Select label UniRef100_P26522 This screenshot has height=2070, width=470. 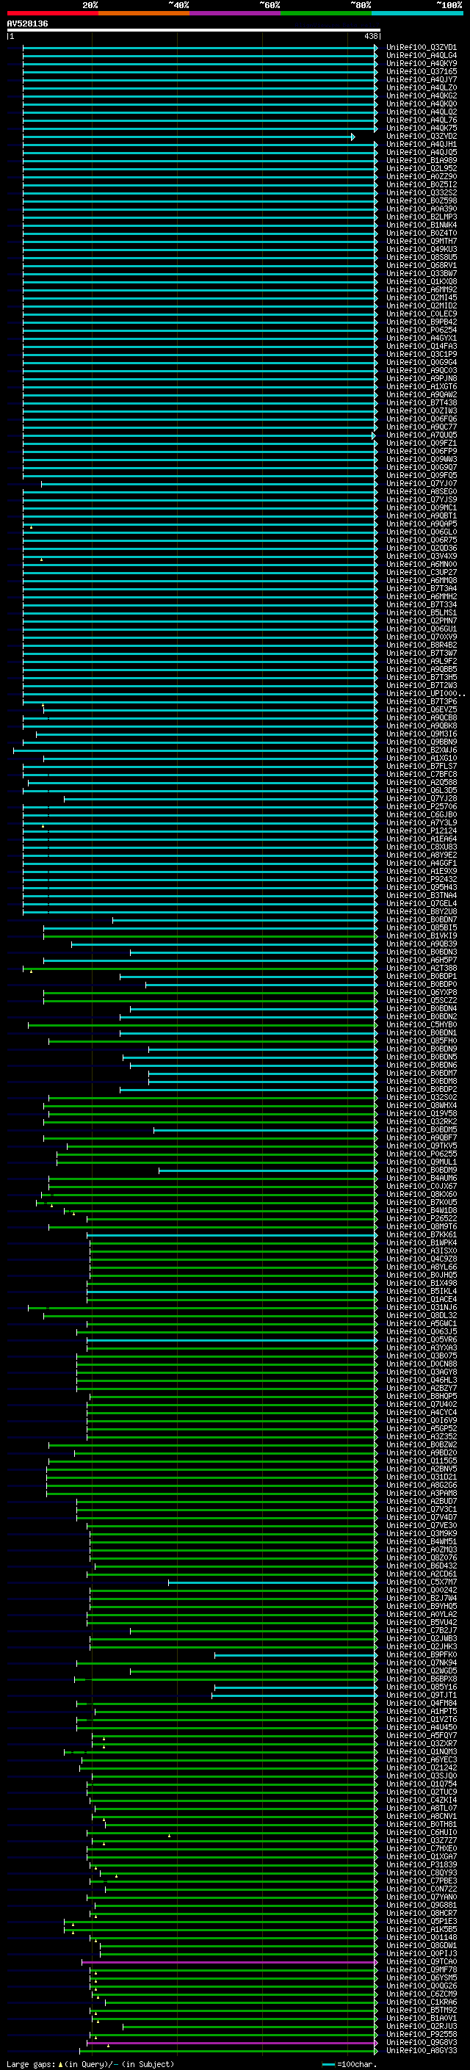pos(421,1219)
